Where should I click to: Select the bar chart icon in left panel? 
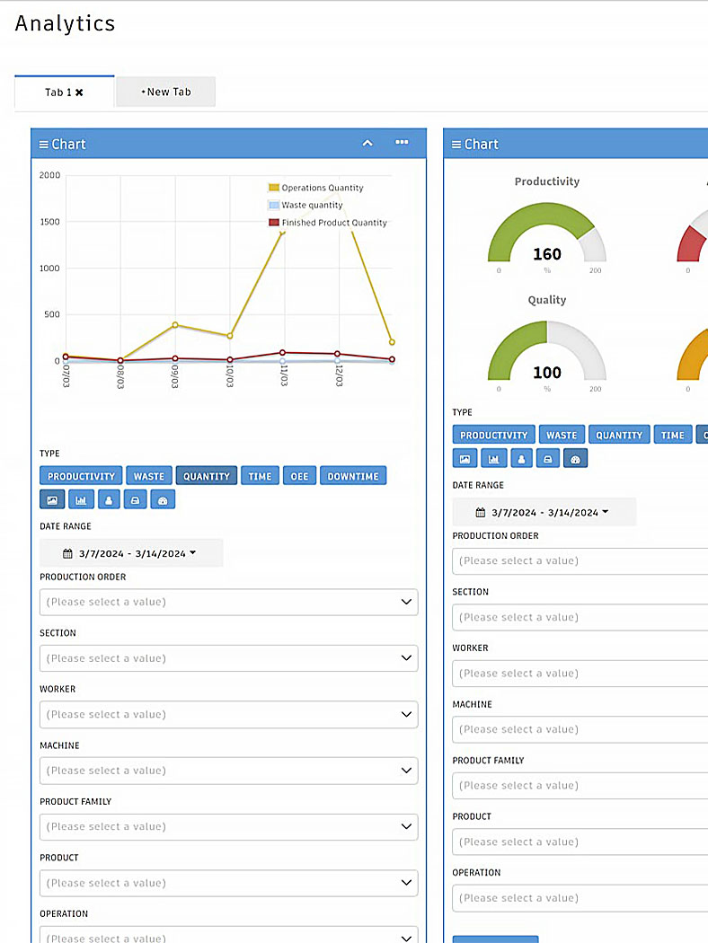pos(81,499)
